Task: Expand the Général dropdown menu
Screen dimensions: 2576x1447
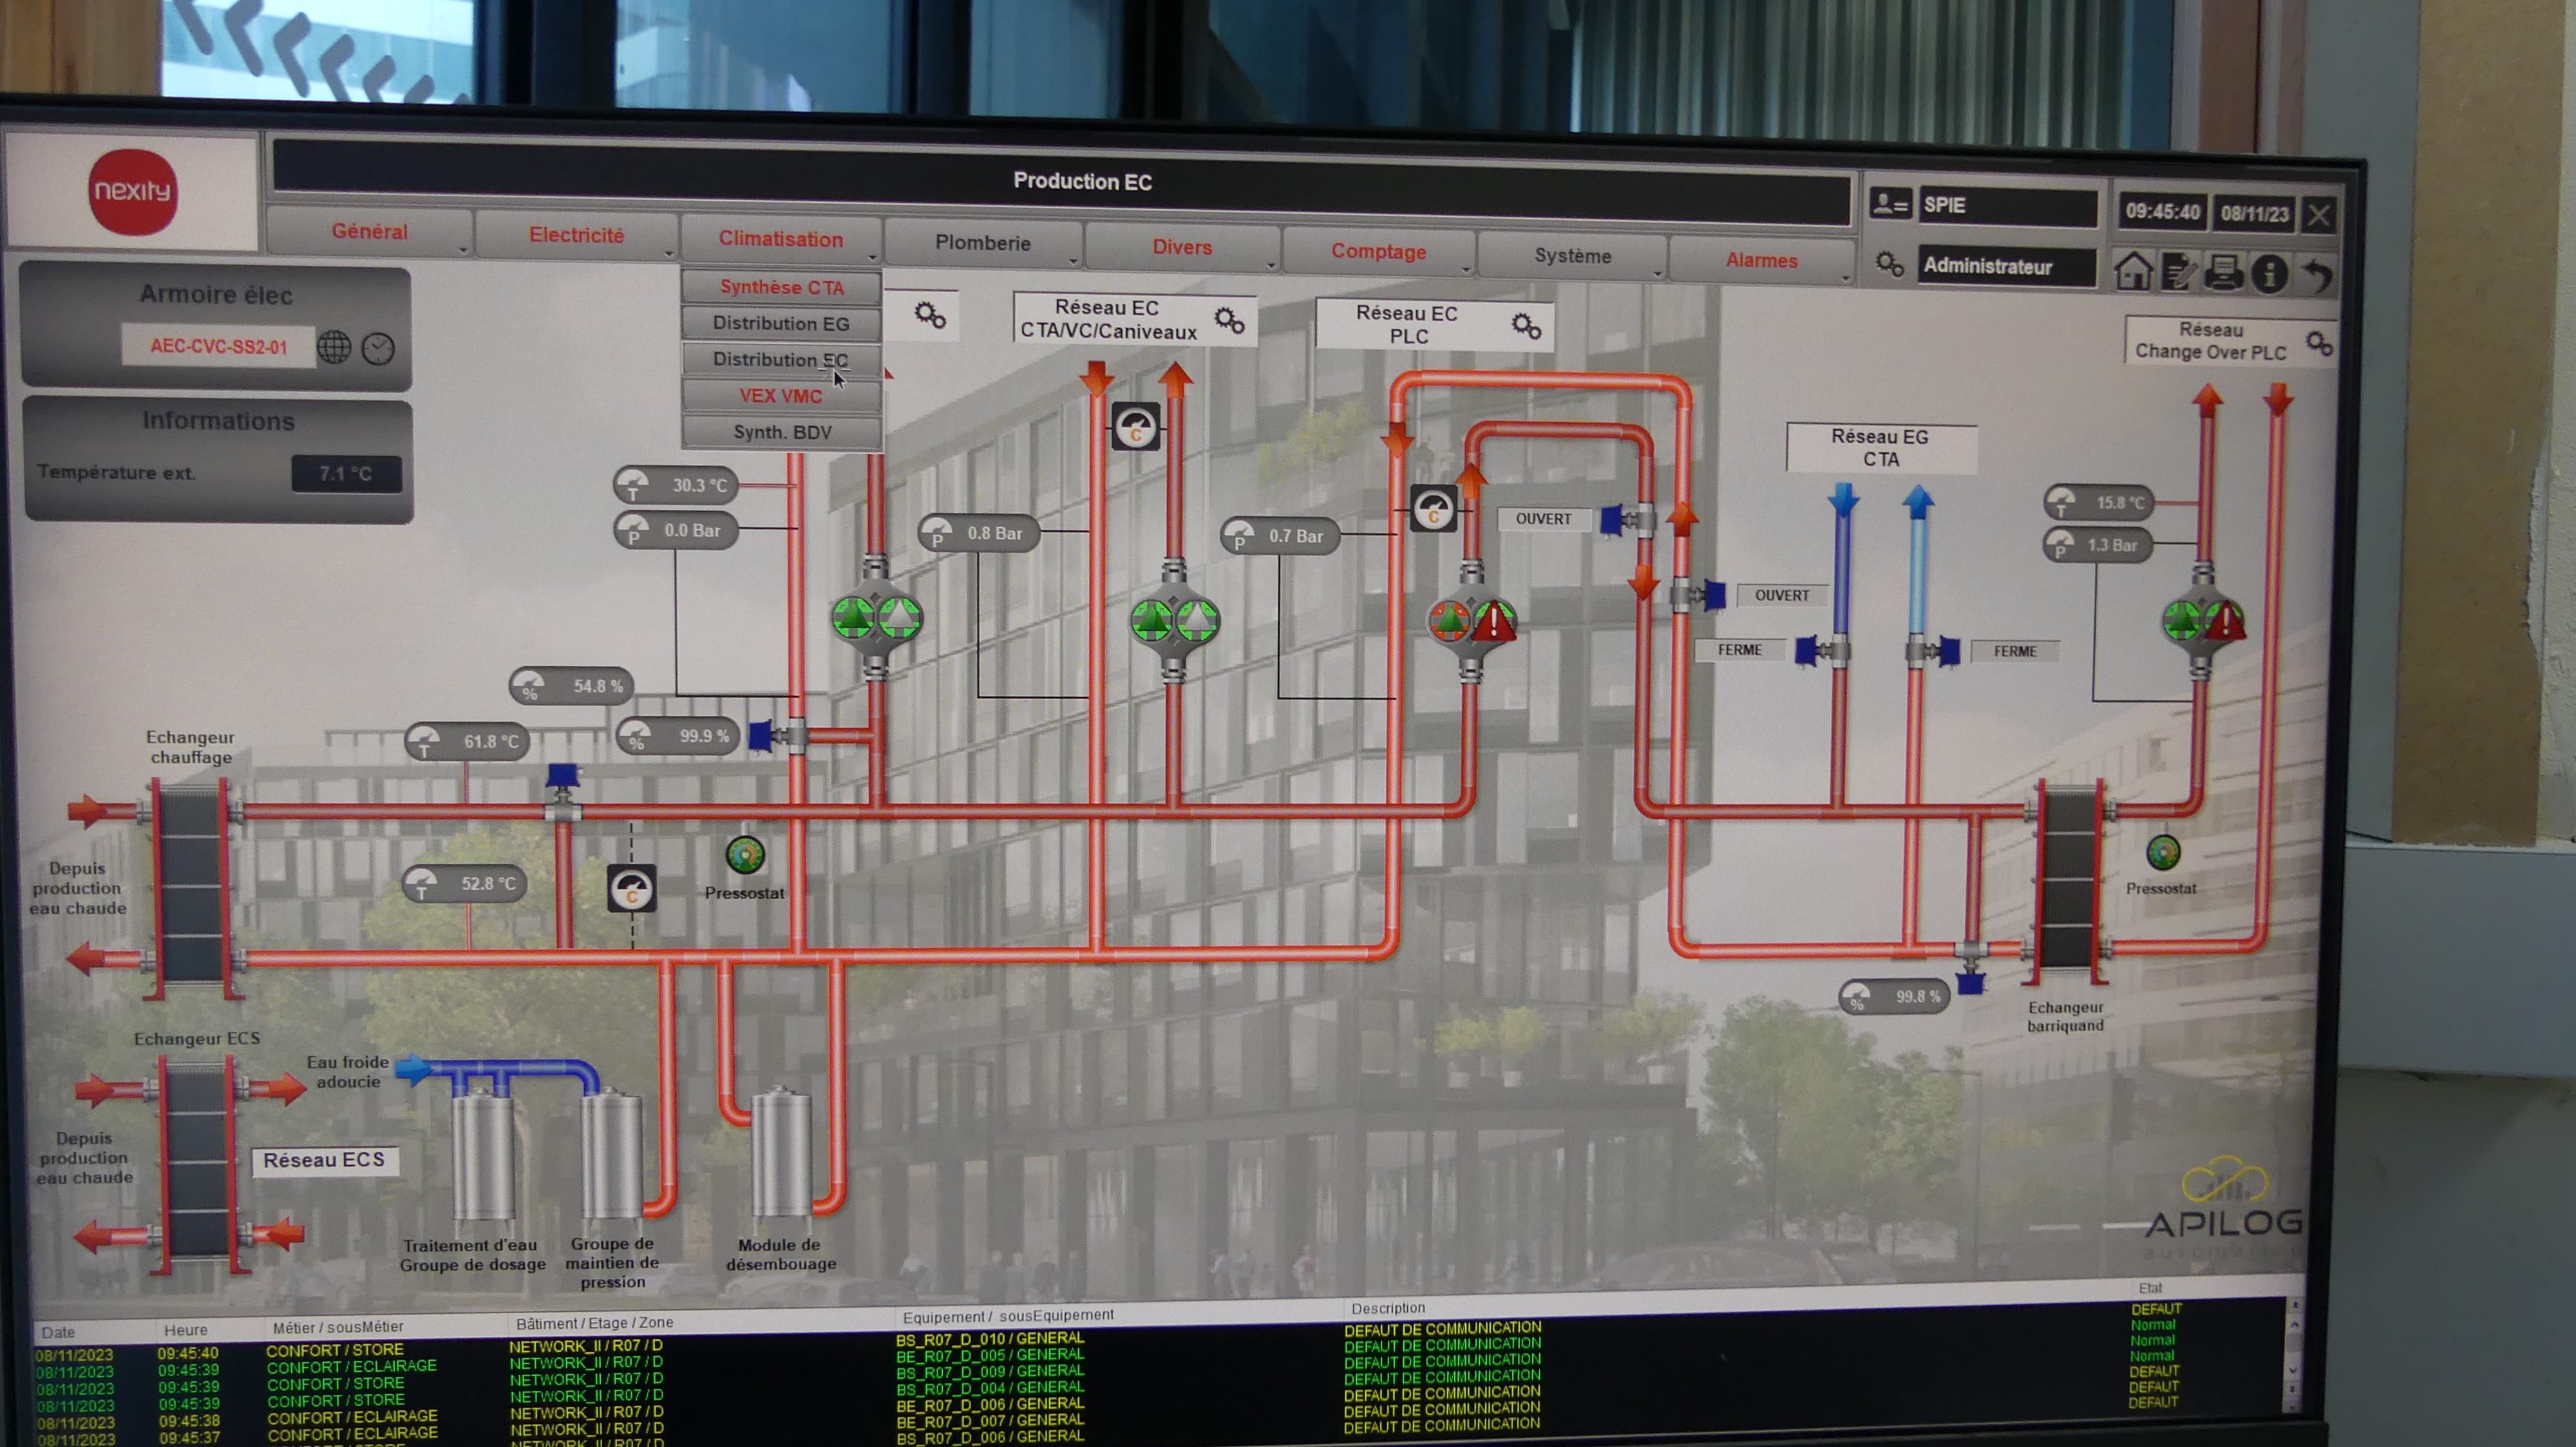Action: coord(370,232)
